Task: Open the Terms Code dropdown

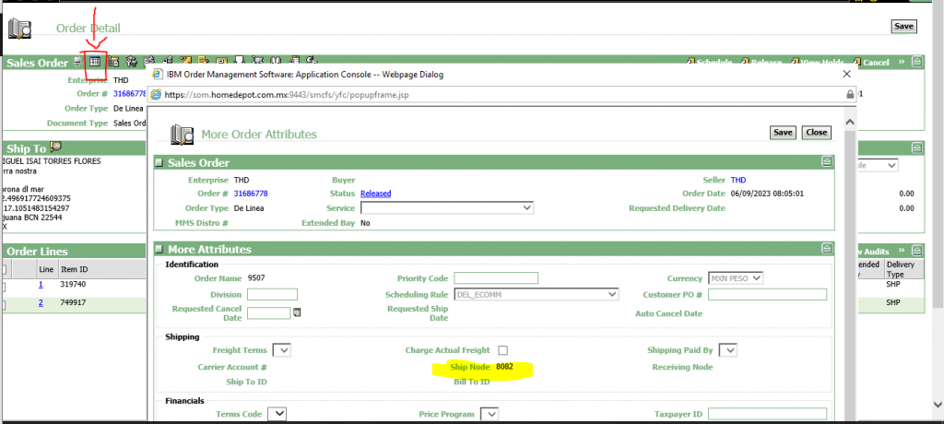Action: click(277, 414)
